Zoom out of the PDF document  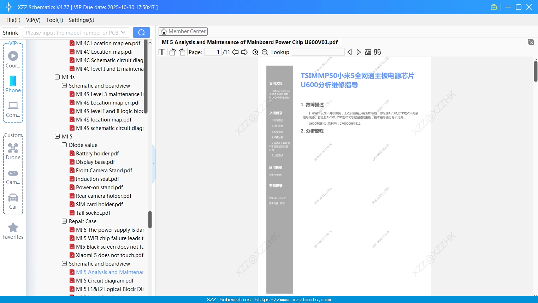(x=264, y=52)
